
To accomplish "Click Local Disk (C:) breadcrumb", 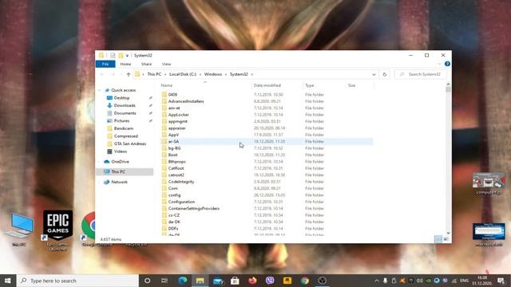I will click(x=183, y=74).
